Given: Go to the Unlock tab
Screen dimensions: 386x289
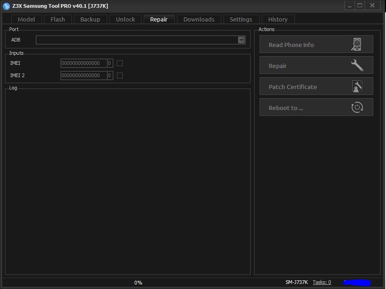Looking at the screenshot, I should point(125,19).
